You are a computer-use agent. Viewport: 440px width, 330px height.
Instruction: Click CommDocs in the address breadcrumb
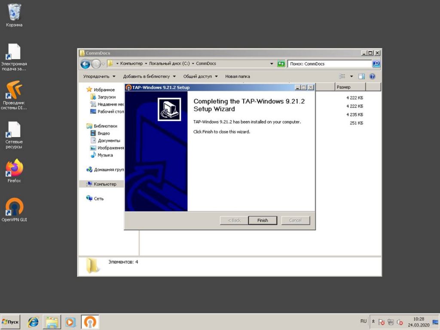[x=206, y=64]
